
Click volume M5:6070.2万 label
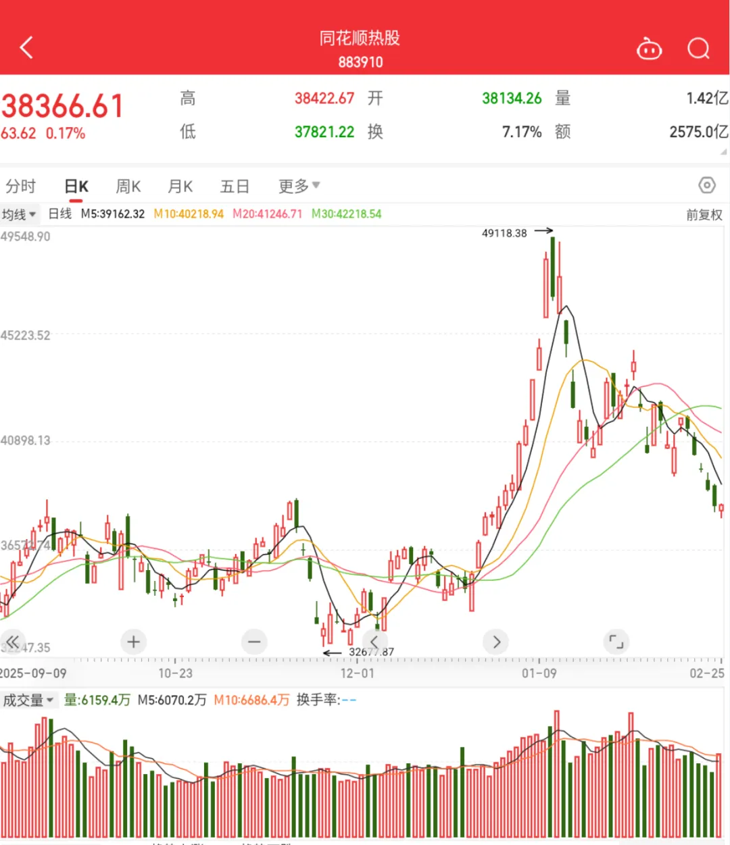click(x=172, y=700)
